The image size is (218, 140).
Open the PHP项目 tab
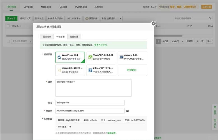(x=11, y=7)
